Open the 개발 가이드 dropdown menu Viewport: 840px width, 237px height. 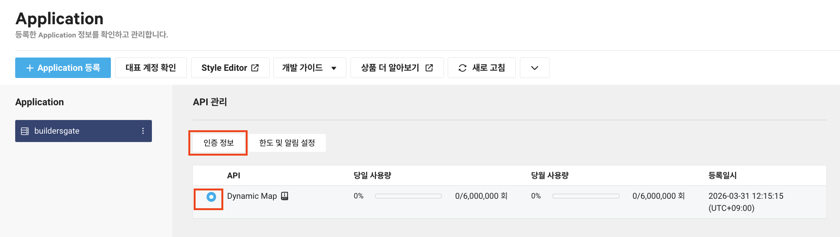tap(309, 67)
